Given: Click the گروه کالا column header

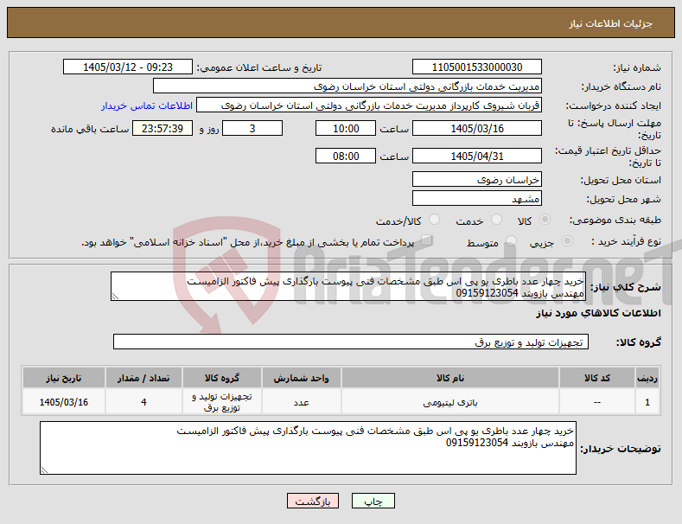Looking at the screenshot, I should click(x=222, y=378).
